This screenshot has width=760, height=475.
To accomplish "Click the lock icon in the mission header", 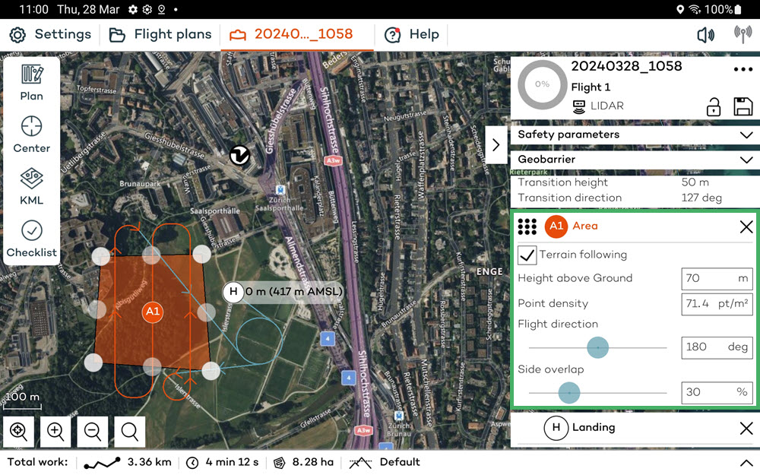I will (x=713, y=106).
